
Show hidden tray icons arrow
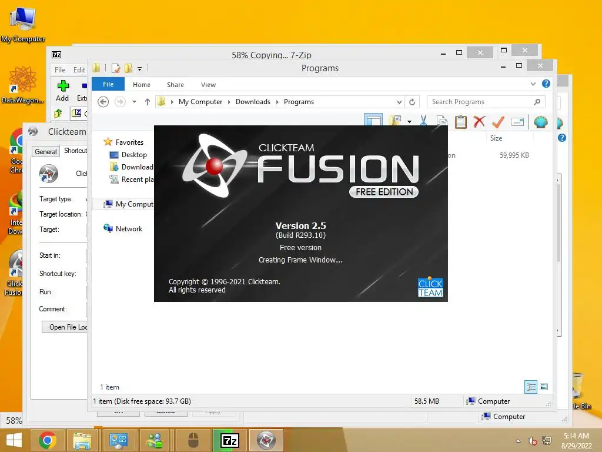(518, 441)
